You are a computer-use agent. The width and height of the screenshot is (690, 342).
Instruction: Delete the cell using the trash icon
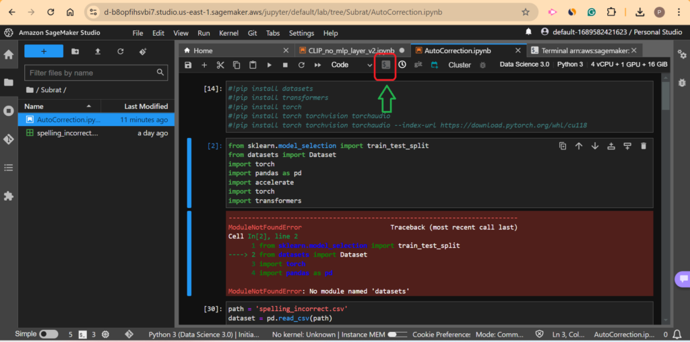643,145
